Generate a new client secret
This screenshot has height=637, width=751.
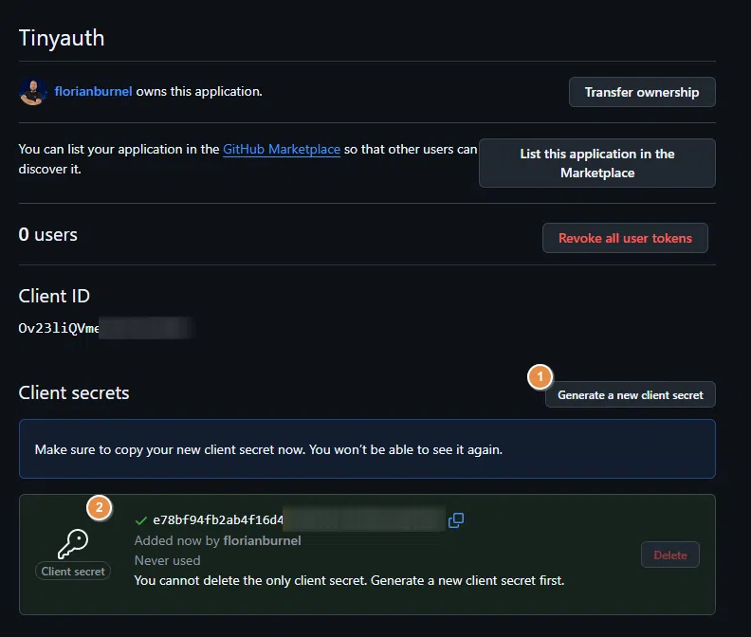pos(631,394)
